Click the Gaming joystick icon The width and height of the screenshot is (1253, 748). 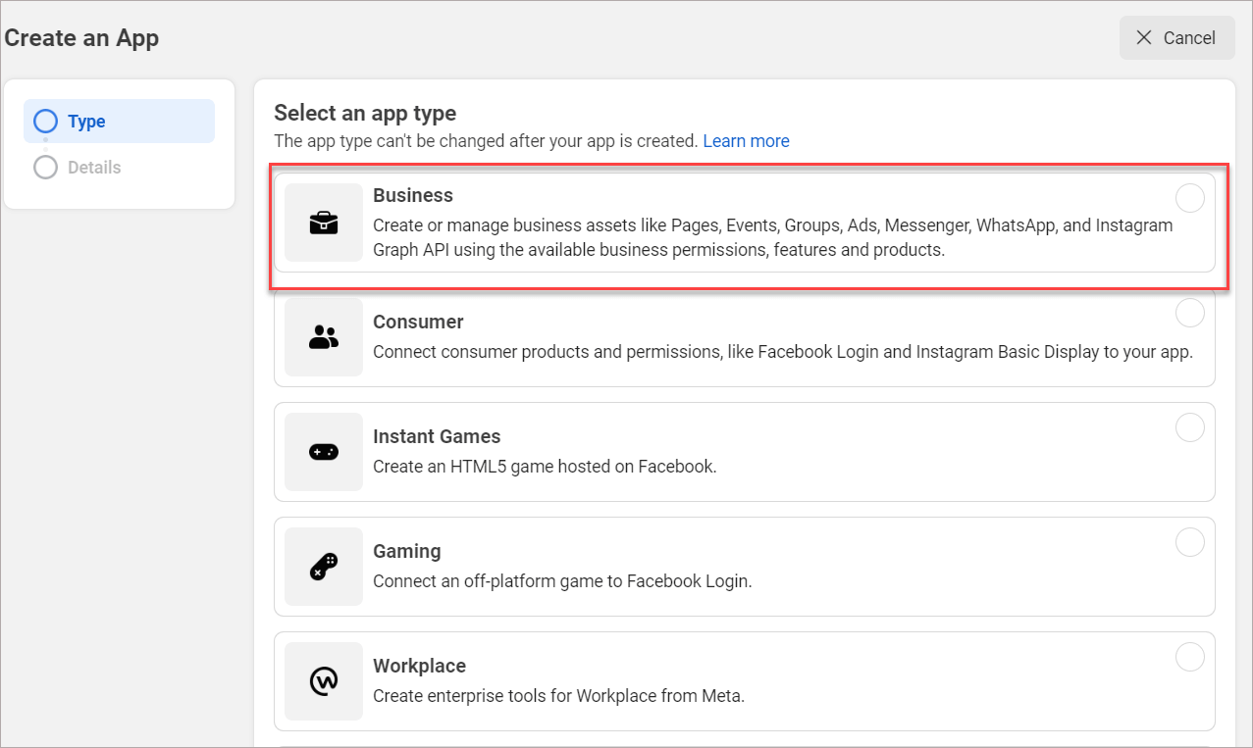click(x=324, y=567)
